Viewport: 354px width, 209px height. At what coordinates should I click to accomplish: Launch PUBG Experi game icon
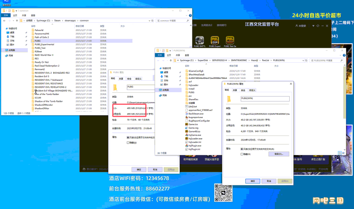coord(215,42)
